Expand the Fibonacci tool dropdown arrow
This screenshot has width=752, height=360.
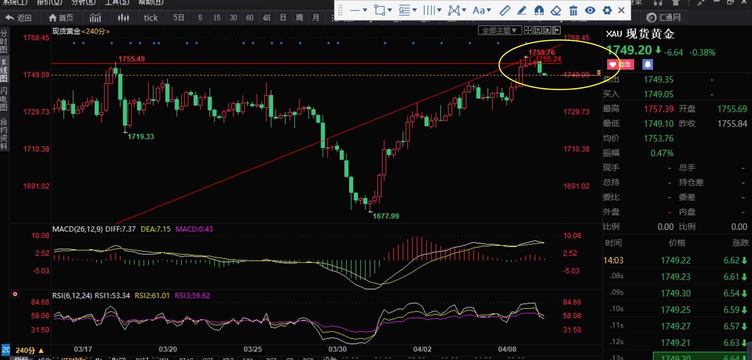[414, 10]
